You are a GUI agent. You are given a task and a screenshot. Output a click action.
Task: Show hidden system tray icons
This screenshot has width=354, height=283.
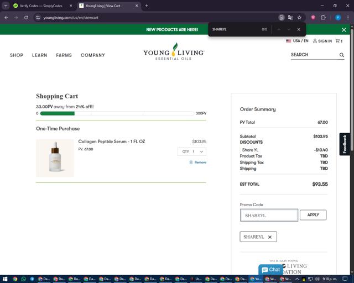pos(297,279)
